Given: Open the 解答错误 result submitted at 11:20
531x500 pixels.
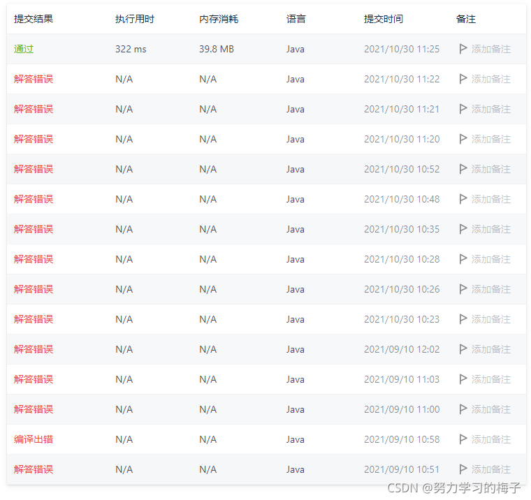Looking at the screenshot, I should coord(34,139).
